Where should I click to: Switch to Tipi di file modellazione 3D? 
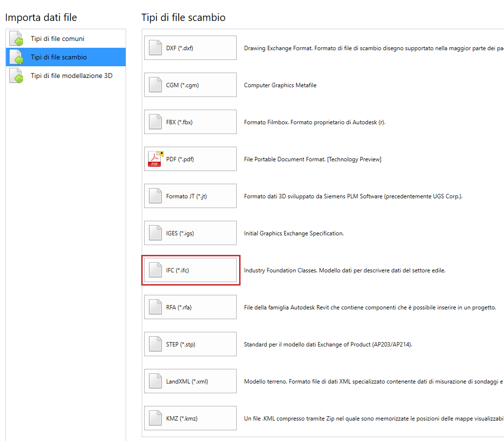(72, 76)
